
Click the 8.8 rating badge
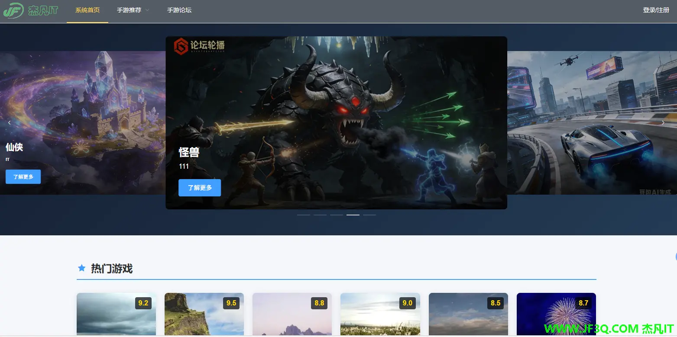[x=319, y=303]
